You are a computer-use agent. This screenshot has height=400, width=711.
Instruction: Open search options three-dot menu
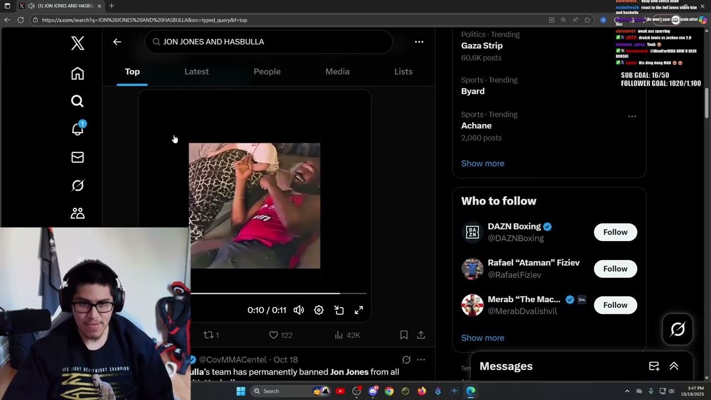[419, 42]
